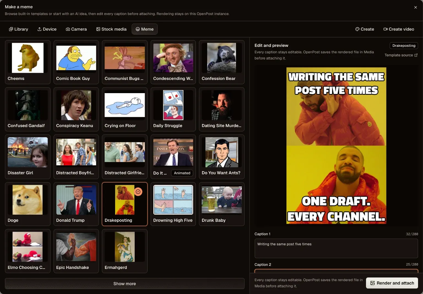
Task: Show more meme templates
Action: coord(124,284)
